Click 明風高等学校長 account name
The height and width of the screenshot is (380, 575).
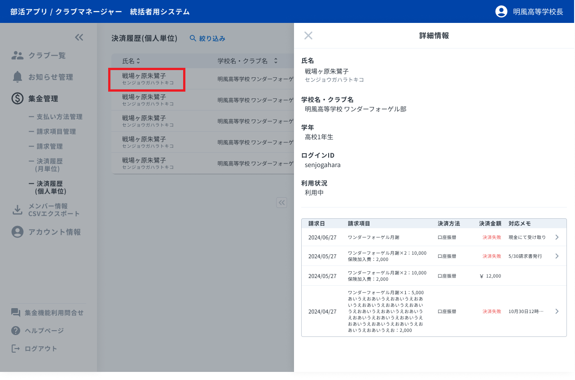(538, 12)
